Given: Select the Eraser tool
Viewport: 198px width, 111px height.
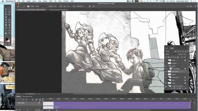Looking at the screenshot, I should pyautogui.click(x=6, y=23).
